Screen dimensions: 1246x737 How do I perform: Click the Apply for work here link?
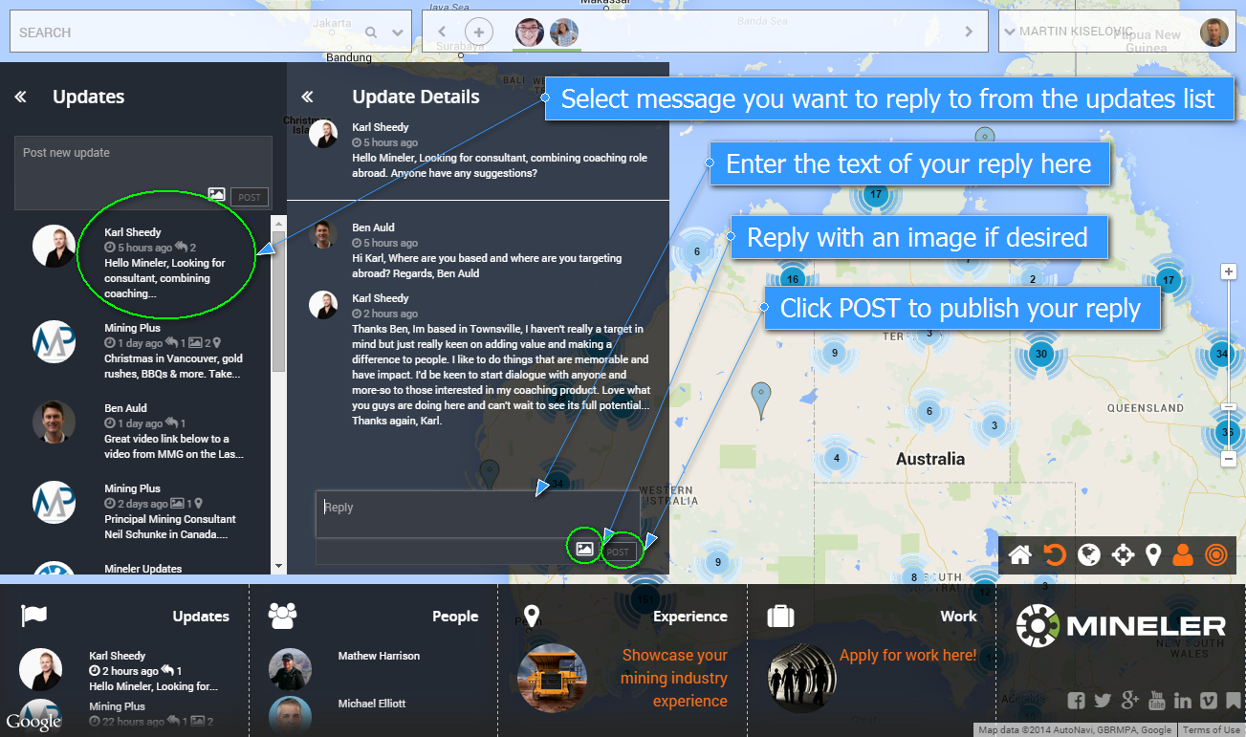[907, 656]
